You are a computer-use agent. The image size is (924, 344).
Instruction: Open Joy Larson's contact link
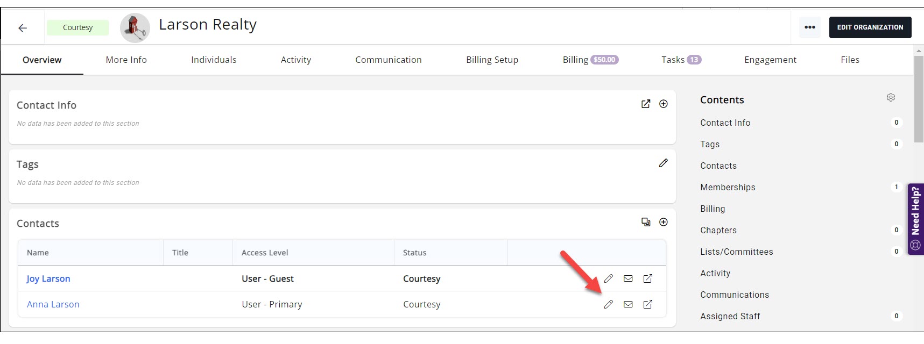(48, 278)
